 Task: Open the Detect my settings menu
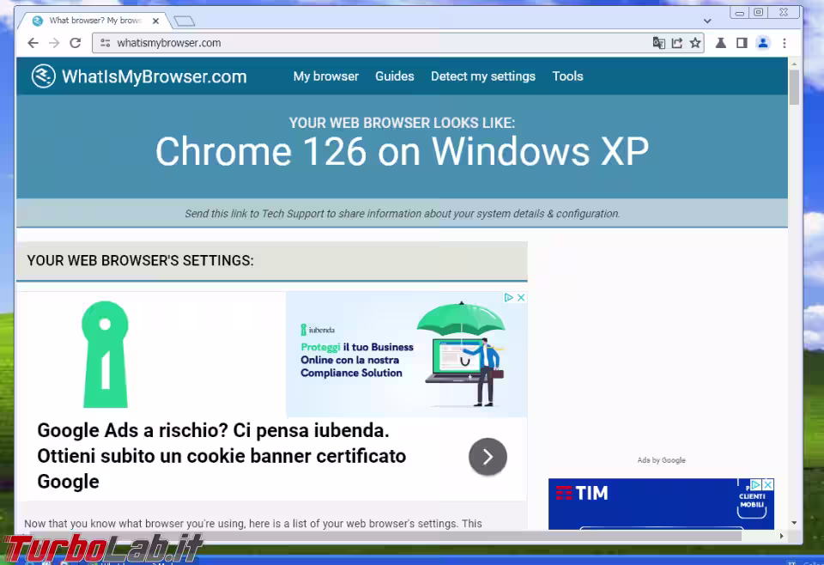tap(483, 76)
